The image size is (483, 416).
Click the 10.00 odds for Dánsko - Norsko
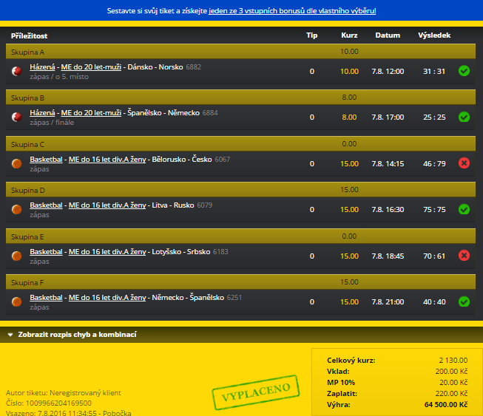pyautogui.click(x=349, y=72)
